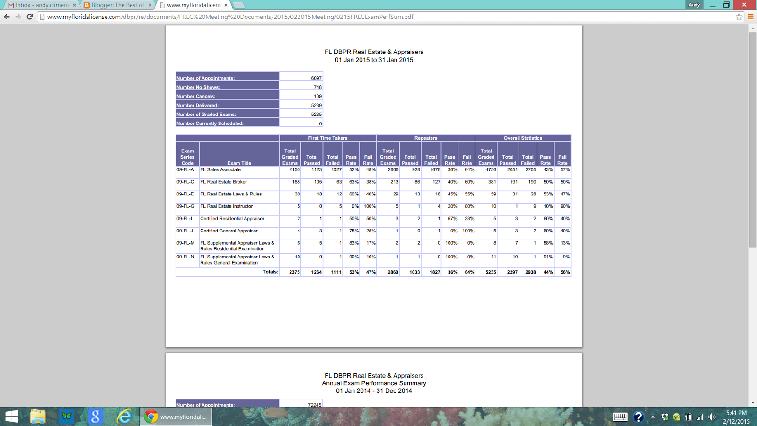The image size is (757, 426).
Task: Click the 'Number of Appointments:' label on the first page
Action: [x=205, y=78]
